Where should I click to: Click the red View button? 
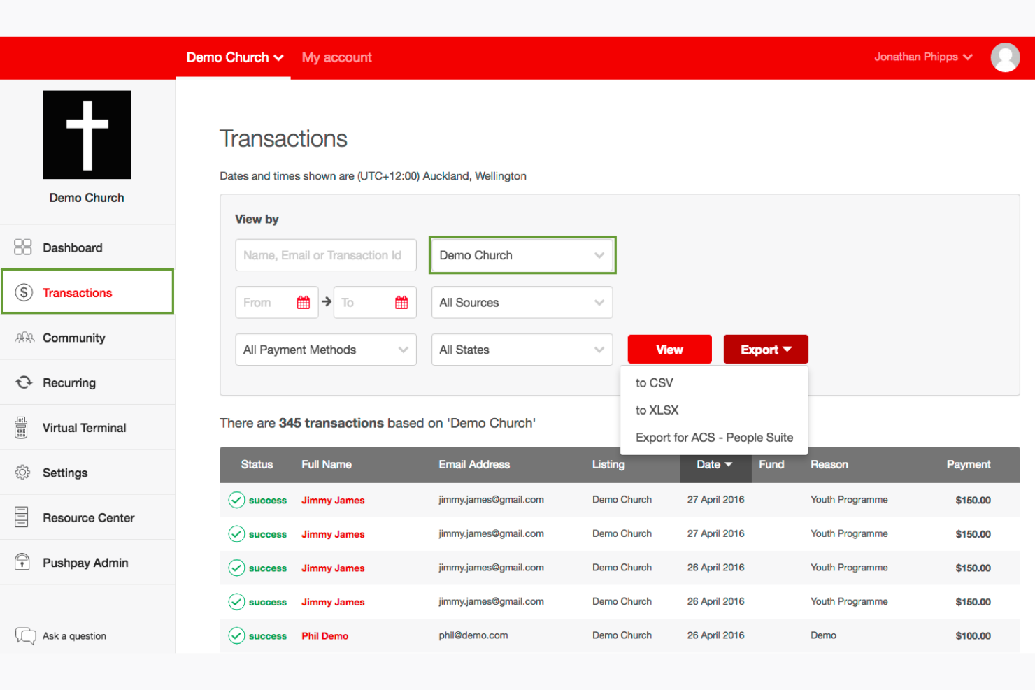(669, 350)
